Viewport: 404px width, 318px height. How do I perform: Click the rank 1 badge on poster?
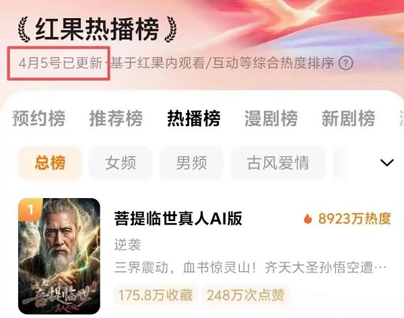[x=30, y=210]
